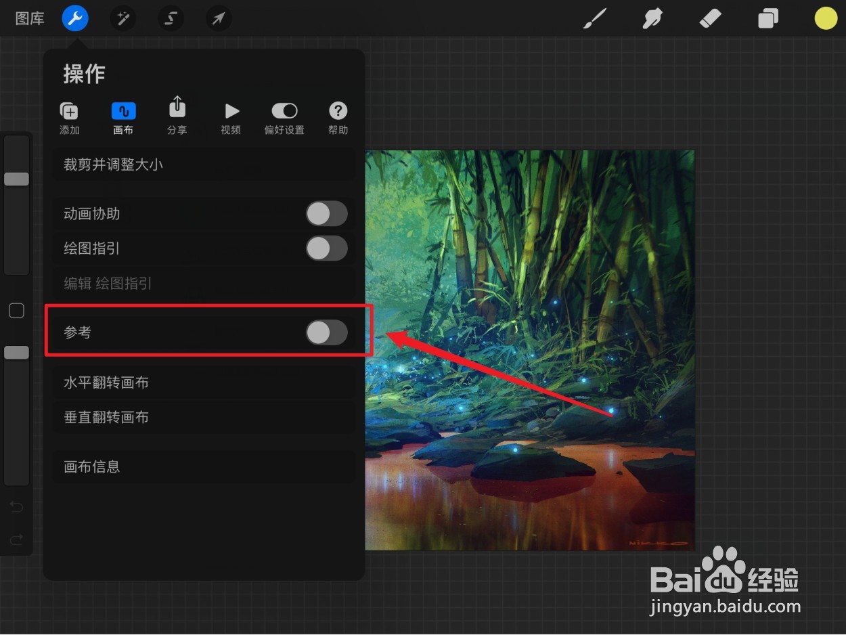
Task: Click the brush opacity slider handle
Action: [16, 352]
